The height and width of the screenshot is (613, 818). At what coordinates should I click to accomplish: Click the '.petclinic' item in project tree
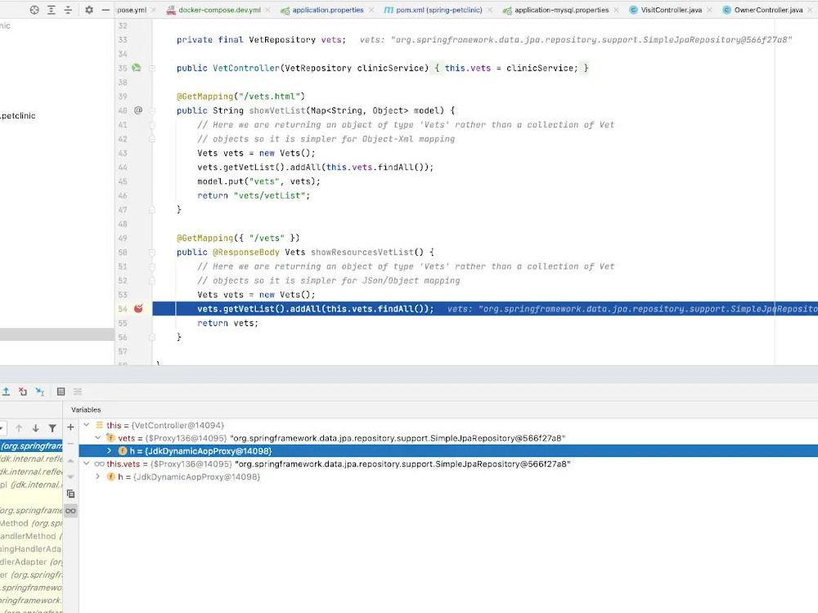coord(18,116)
